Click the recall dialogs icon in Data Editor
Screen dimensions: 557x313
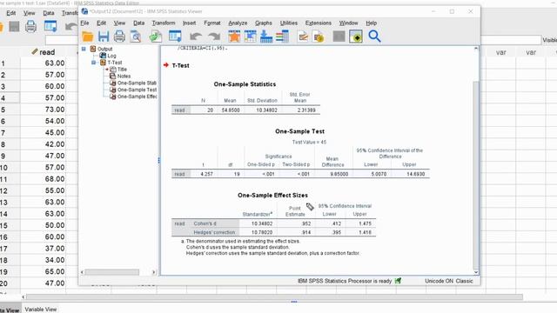[50, 26]
